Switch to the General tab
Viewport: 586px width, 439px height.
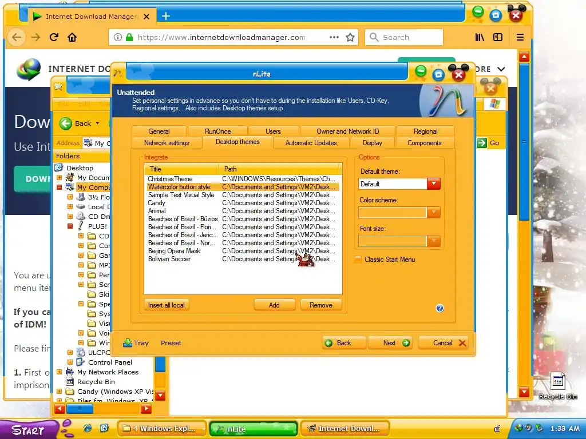coord(159,131)
